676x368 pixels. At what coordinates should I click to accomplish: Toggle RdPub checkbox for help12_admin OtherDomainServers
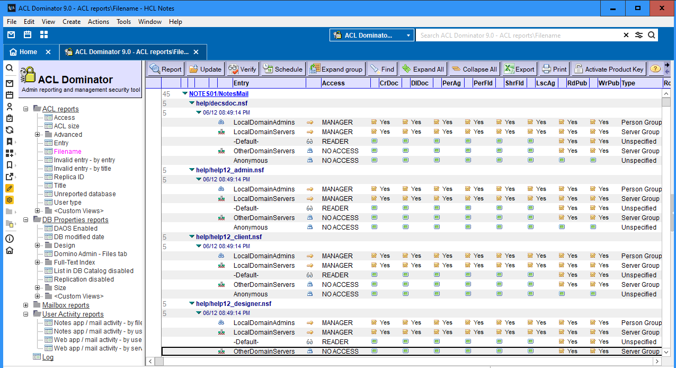[x=562, y=217]
